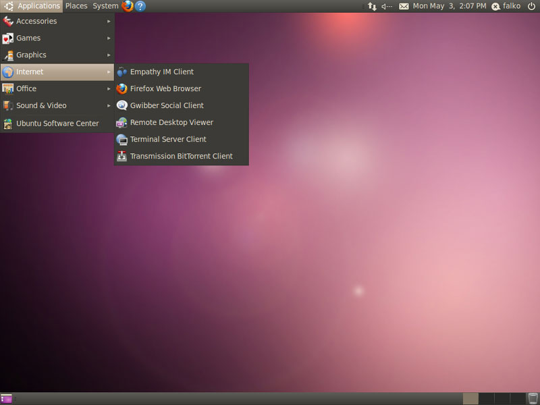Select Sound & Video menu entry
This screenshot has height=405, width=540.
click(x=57, y=106)
